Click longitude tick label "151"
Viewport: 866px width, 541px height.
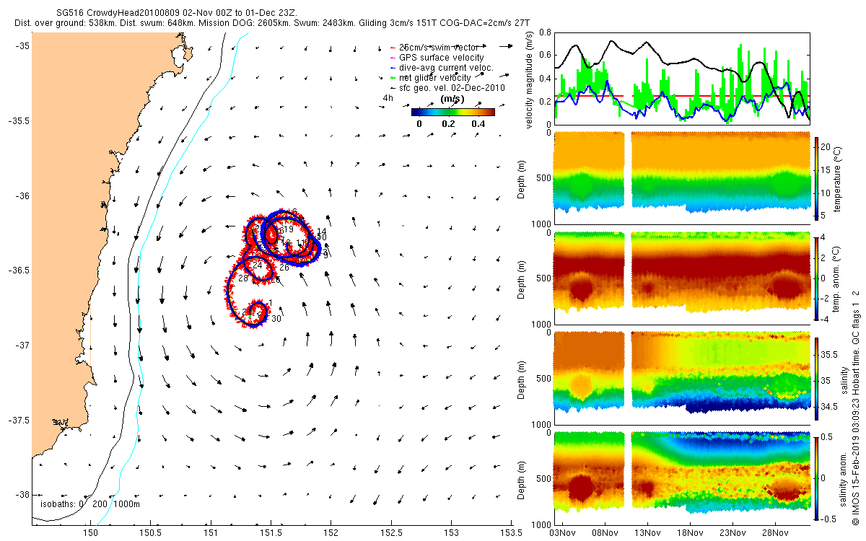pos(210,534)
